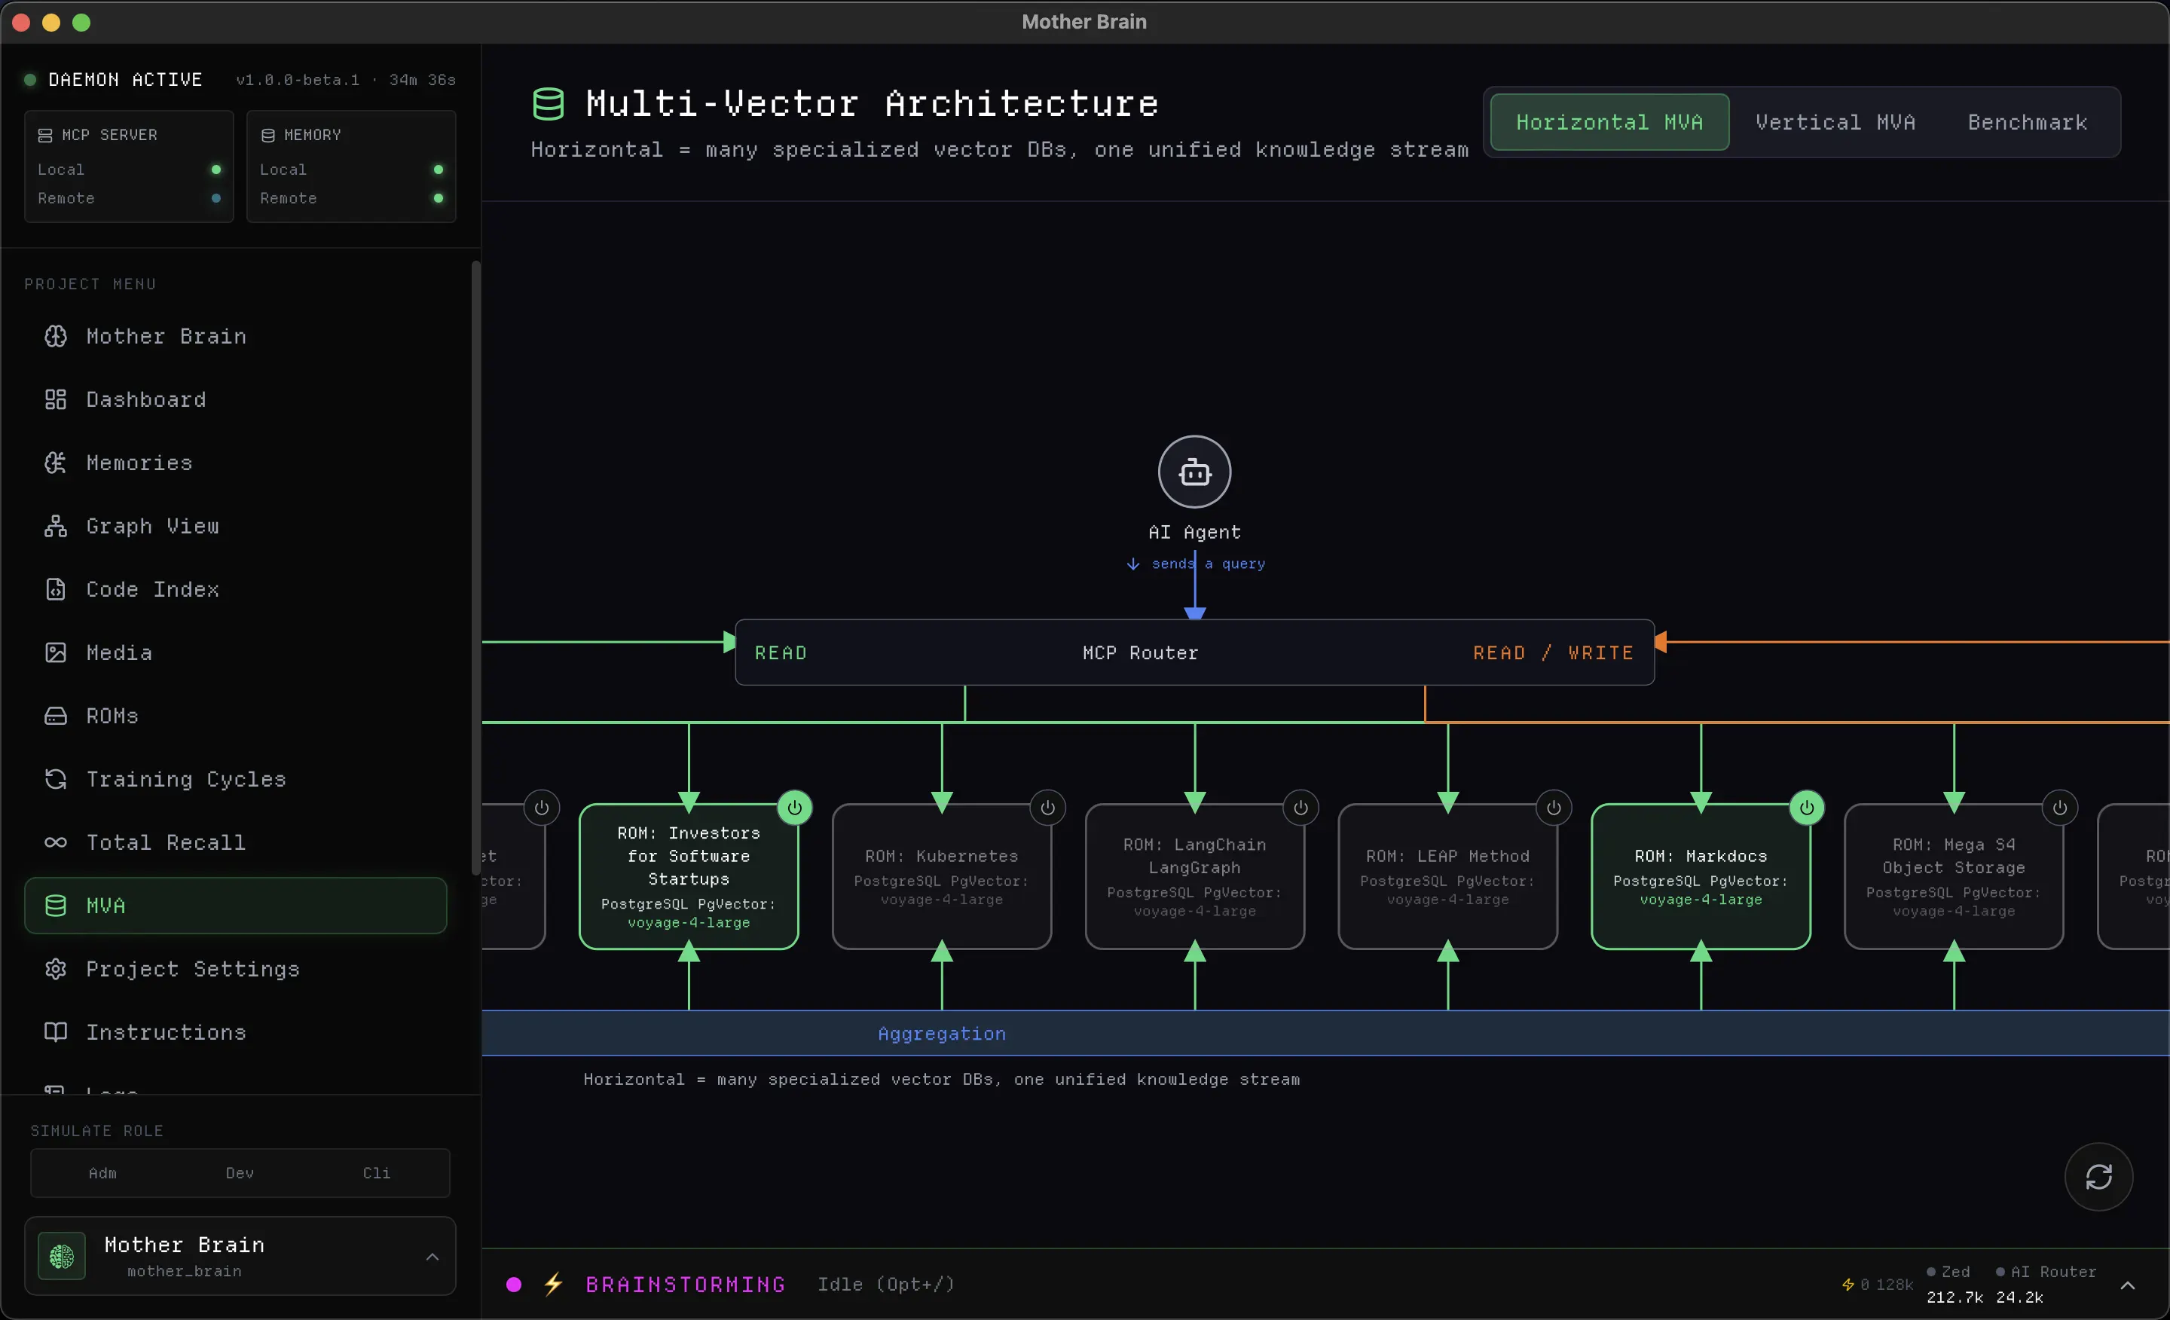2170x1320 pixels.
Task: Open Memories from the project menu
Action: [235, 463]
